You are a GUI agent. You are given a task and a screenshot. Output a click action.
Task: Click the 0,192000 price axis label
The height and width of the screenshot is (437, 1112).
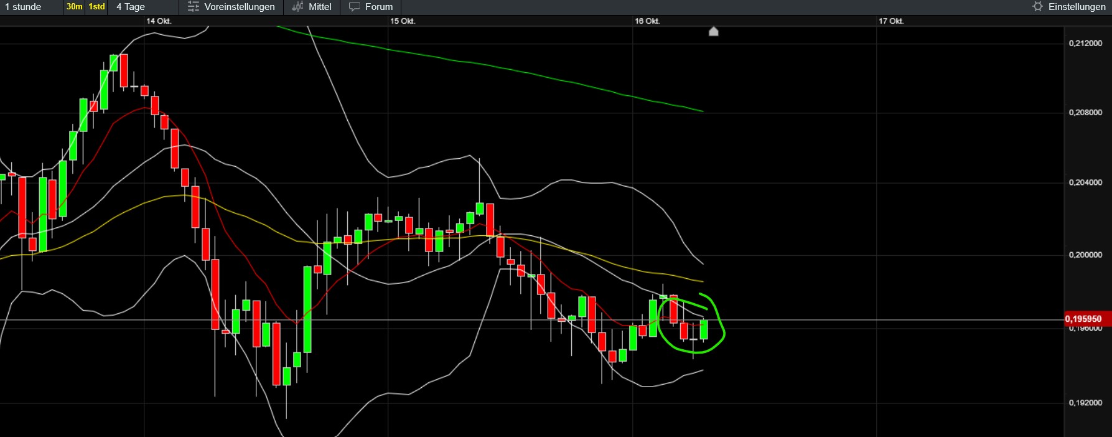point(1085,403)
